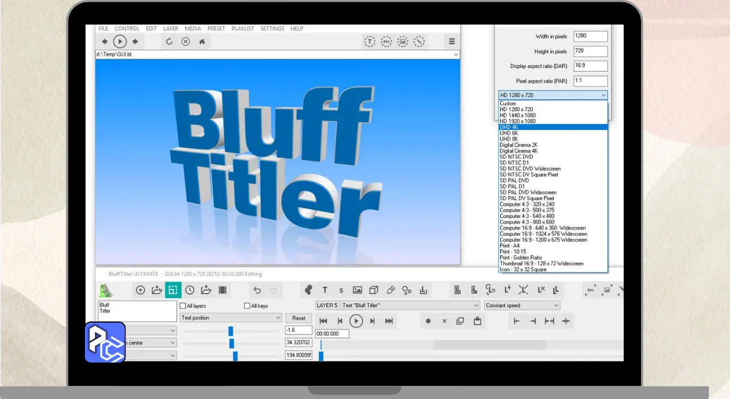Click the back arrow in top toolbar
Image resolution: width=730 pixels, height=399 pixels.
pyautogui.click(x=104, y=42)
